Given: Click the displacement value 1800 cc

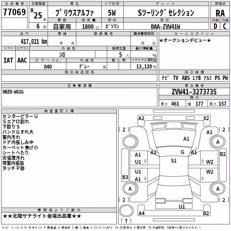Looking at the screenshot, I should [x=91, y=27].
